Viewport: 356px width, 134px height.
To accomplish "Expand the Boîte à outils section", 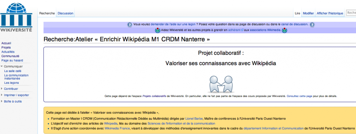I will click(x=2, y=101).
